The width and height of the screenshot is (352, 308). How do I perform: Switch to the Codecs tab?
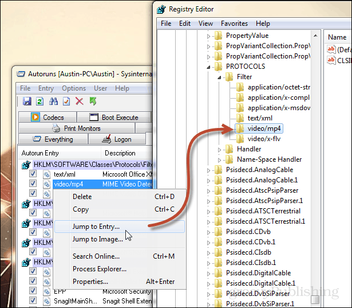point(48,117)
